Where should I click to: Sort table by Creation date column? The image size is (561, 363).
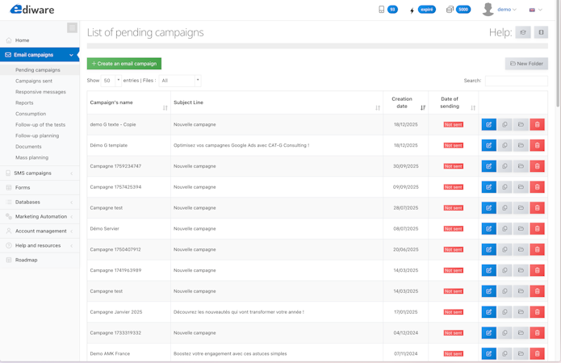(422, 107)
